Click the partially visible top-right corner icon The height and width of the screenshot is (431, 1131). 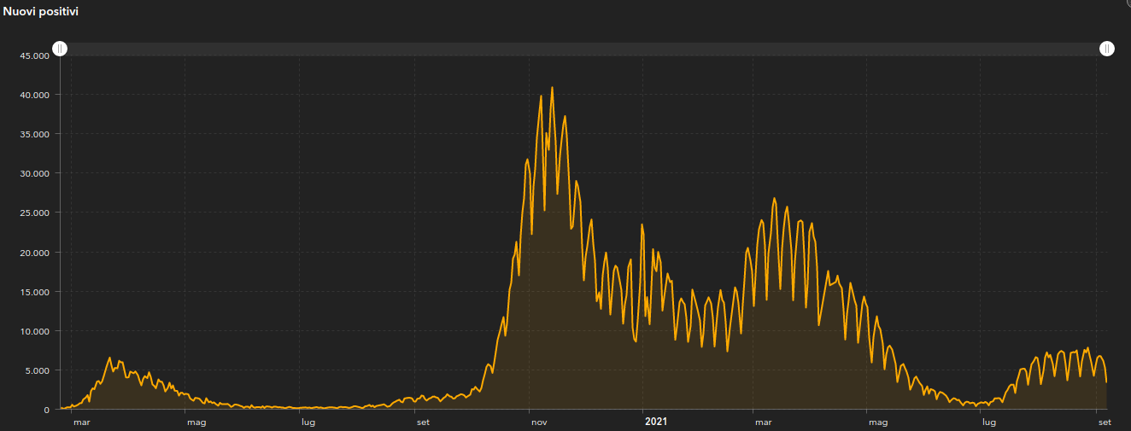(1127, 3)
